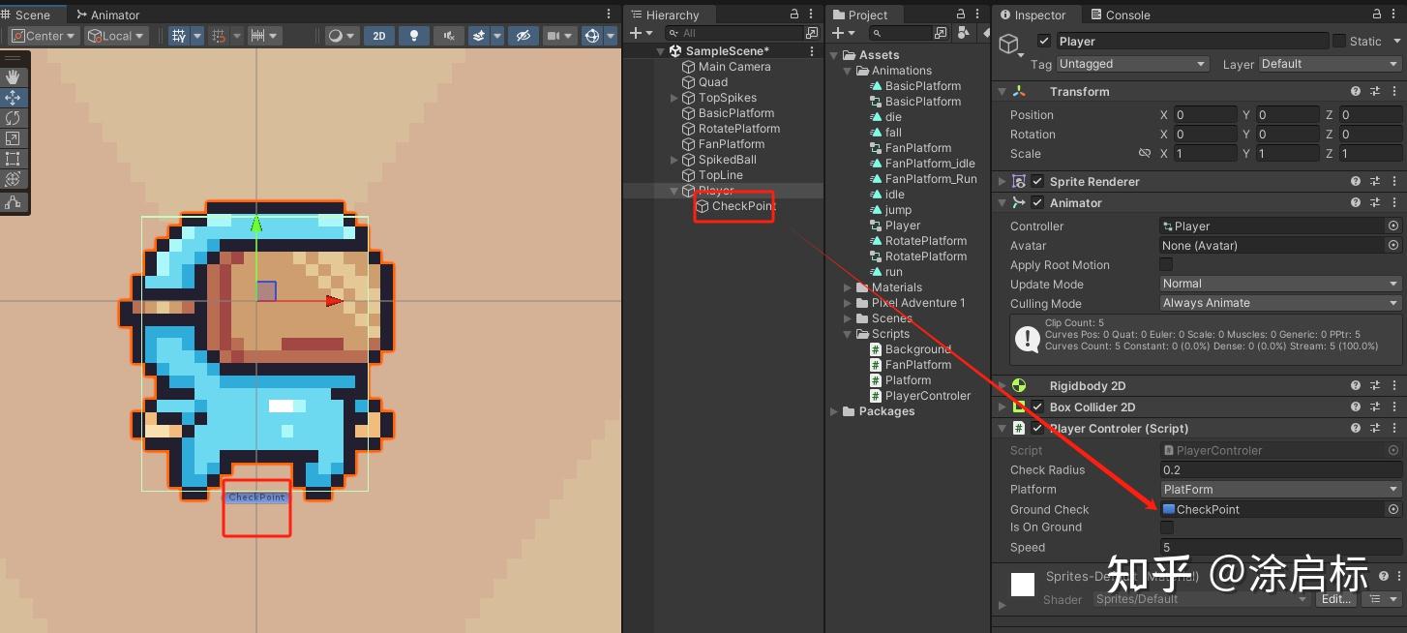This screenshot has height=633, width=1407.
Task: Lock the Inspector panel
Action: tap(1376, 15)
